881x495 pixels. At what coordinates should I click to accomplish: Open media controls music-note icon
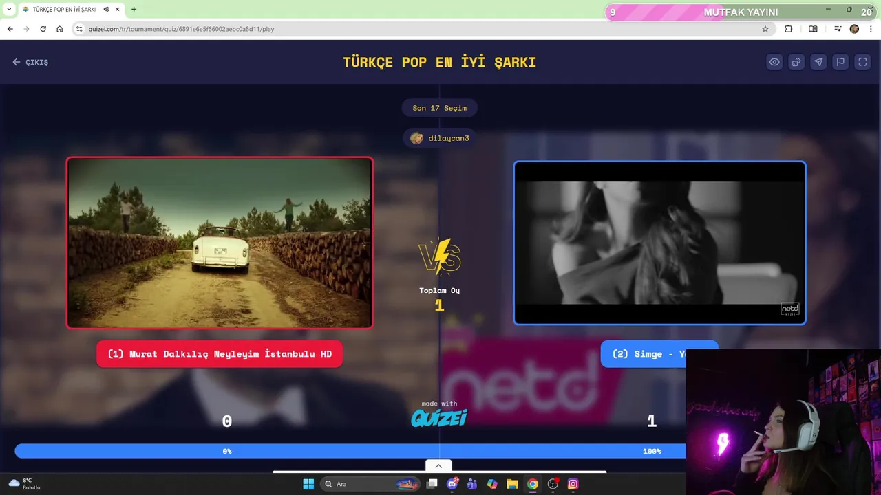tap(838, 29)
